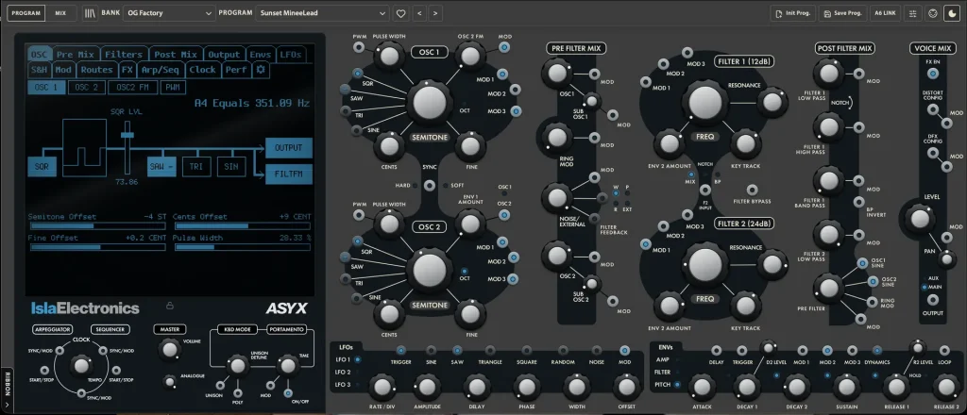Image resolution: width=967 pixels, height=415 pixels.
Task: Open the Bank OG Factory dropdown
Action: point(169,13)
